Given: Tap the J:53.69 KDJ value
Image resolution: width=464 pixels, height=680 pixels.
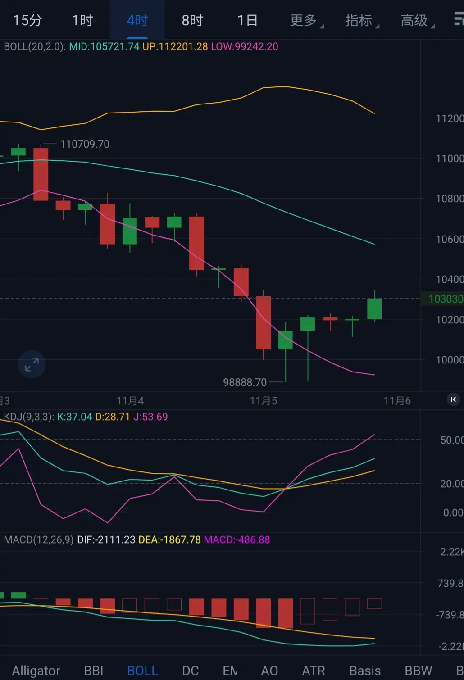Looking at the screenshot, I should (150, 417).
